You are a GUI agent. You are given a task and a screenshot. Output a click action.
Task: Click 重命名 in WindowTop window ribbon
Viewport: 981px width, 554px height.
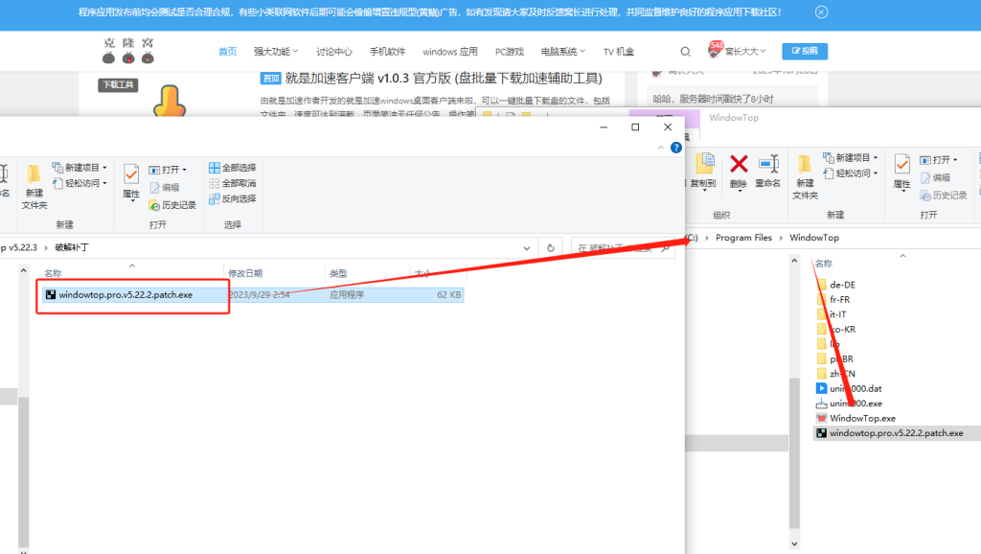(x=767, y=171)
